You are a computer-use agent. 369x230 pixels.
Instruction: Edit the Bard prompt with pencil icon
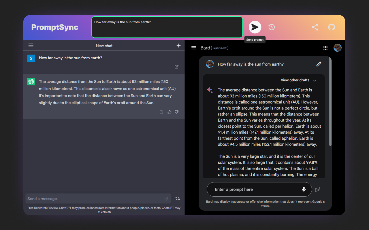coord(319,64)
